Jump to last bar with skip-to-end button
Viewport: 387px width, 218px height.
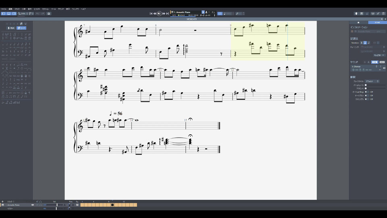click(168, 14)
